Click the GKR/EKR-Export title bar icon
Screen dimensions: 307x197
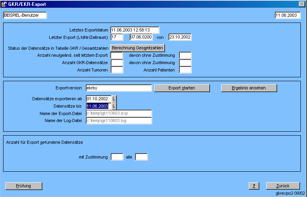(4, 4)
